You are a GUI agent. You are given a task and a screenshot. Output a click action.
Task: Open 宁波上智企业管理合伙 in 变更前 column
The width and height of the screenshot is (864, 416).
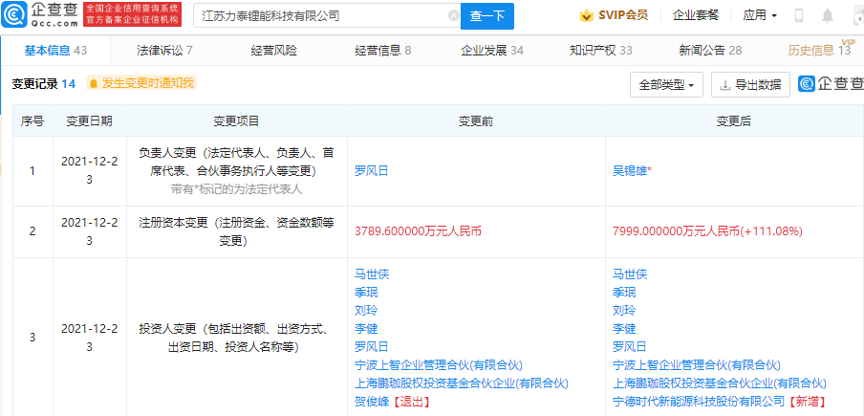pyautogui.click(x=438, y=364)
